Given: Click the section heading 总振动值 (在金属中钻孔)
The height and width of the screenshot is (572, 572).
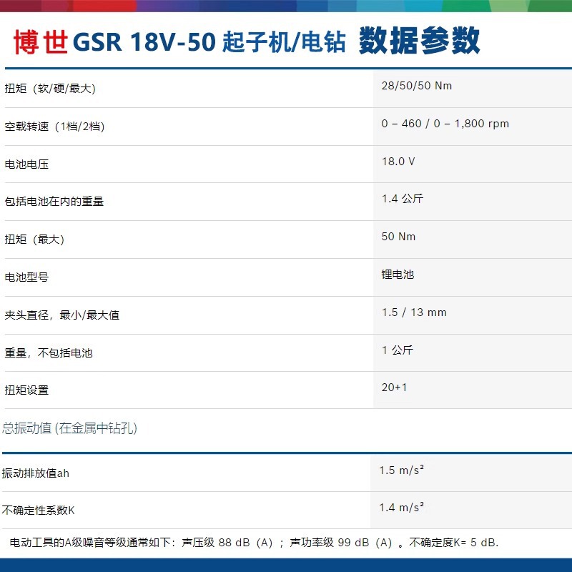Looking at the screenshot, I should pos(69,428).
